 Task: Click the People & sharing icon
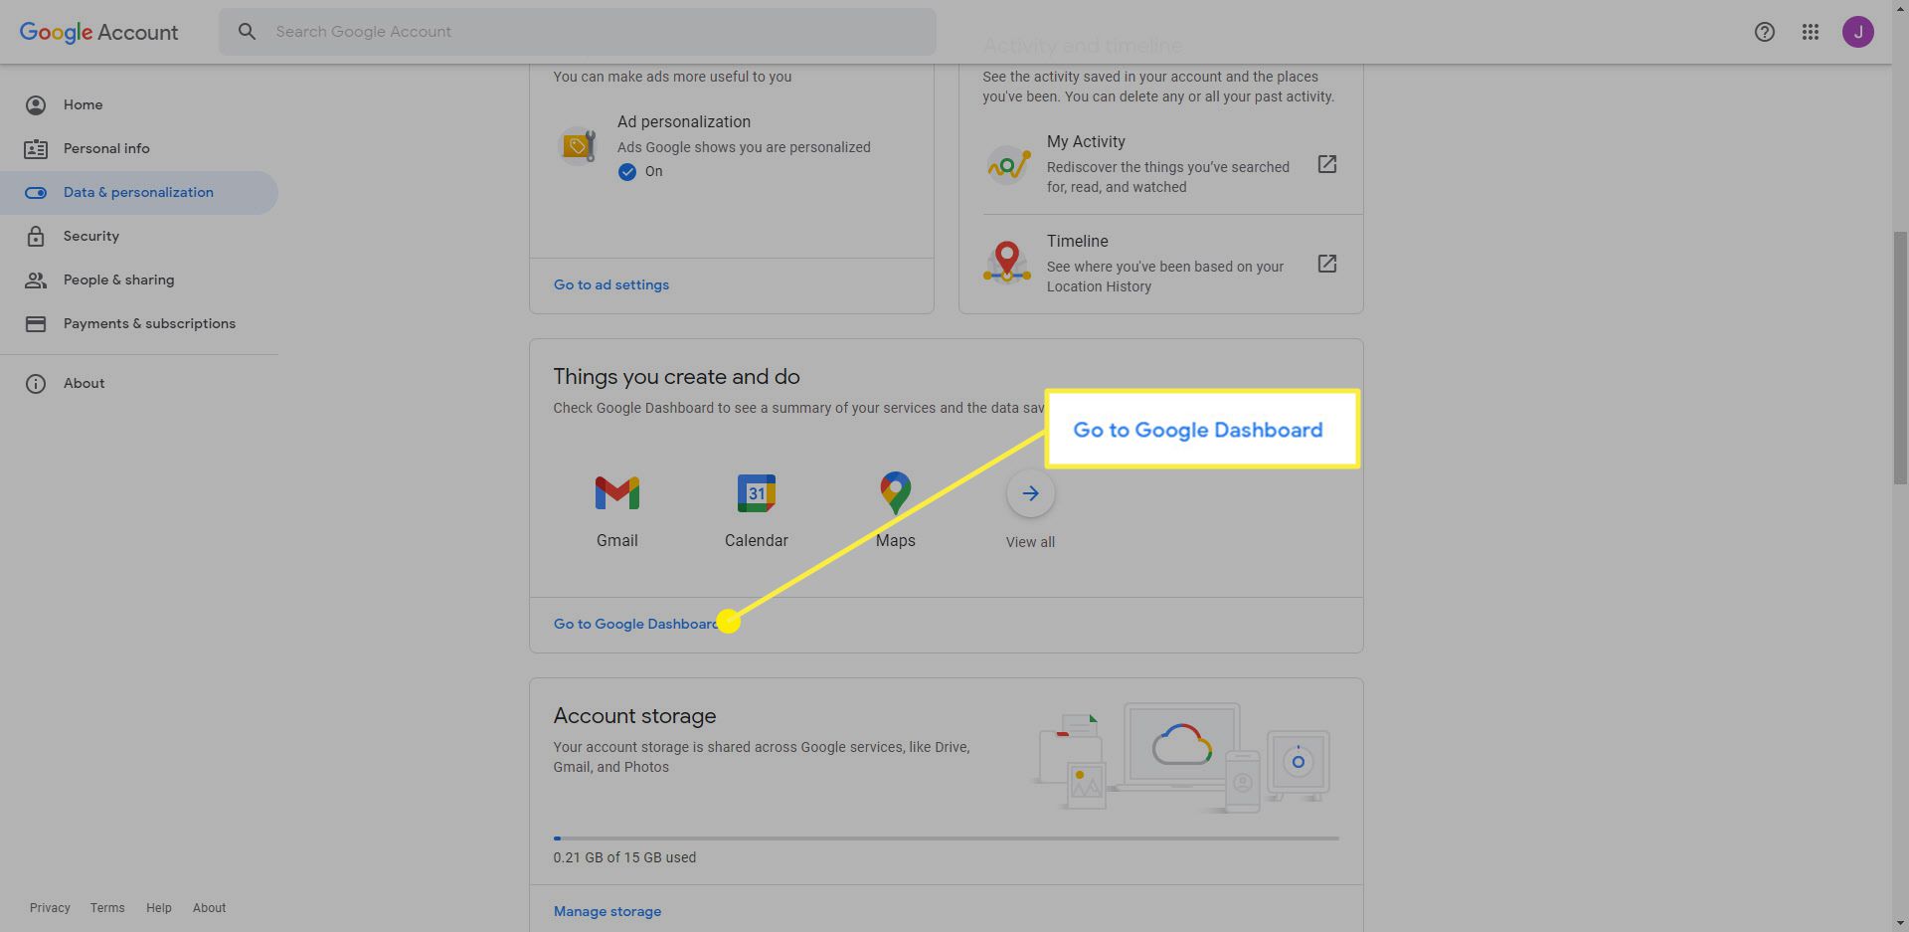[x=36, y=280]
